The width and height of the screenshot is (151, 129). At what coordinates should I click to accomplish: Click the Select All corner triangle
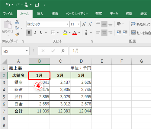pyautogui.click(x=4, y=61)
